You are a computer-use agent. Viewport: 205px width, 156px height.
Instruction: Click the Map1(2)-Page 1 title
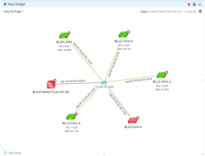click(x=13, y=12)
